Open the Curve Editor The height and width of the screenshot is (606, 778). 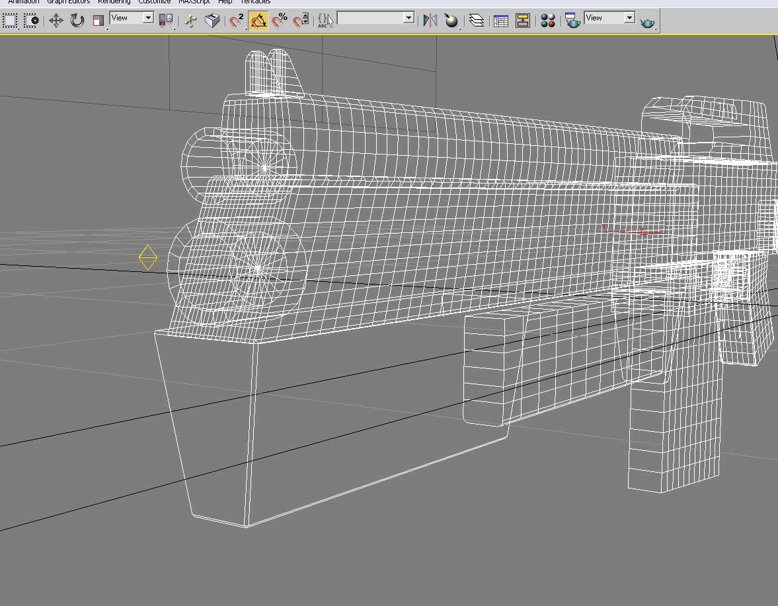(501, 21)
